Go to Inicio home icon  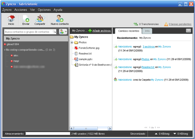11,18
